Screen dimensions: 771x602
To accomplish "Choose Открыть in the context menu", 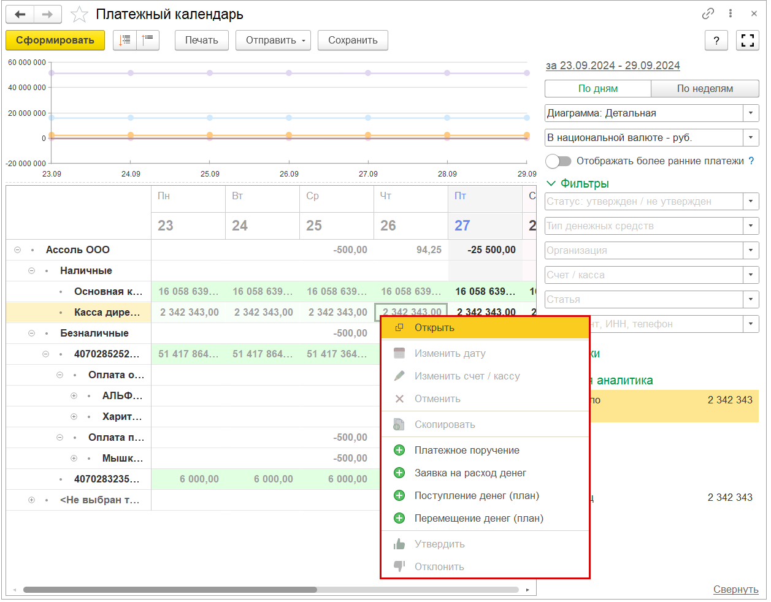I will pos(485,327).
